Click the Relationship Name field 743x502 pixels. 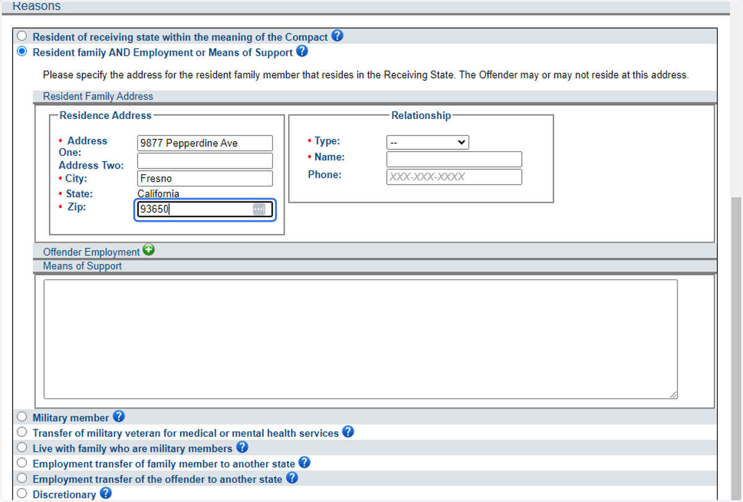tap(454, 159)
